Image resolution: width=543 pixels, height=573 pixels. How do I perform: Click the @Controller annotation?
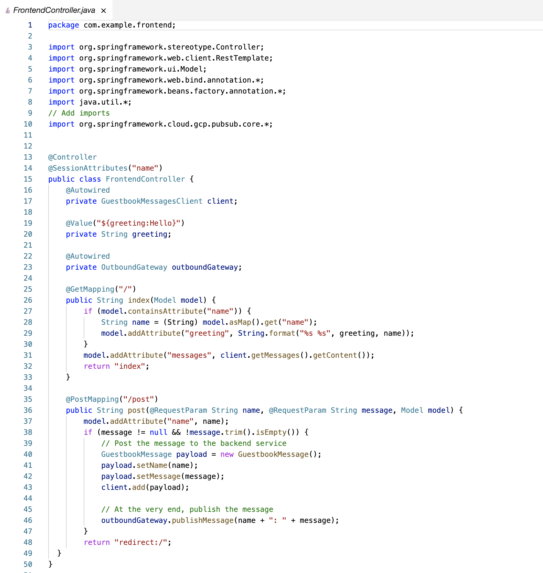[x=72, y=157]
